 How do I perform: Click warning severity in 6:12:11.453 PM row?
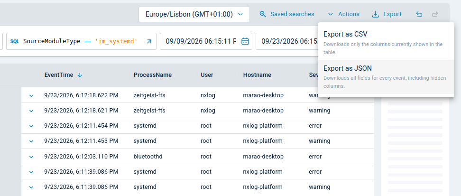tap(320, 141)
